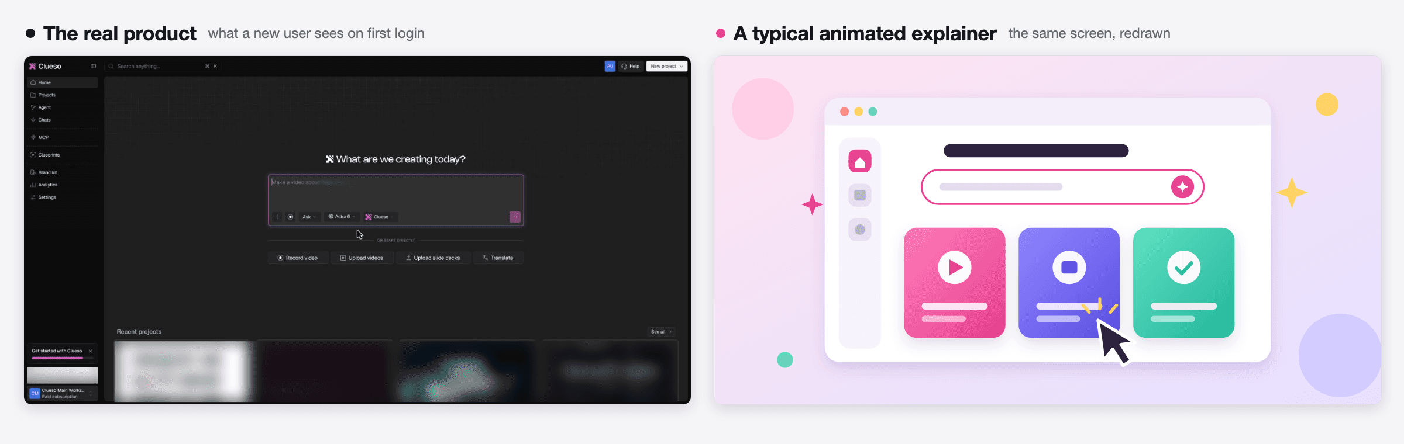Click the stop icon on the purple card
1404x444 pixels.
pyautogui.click(x=1069, y=267)
